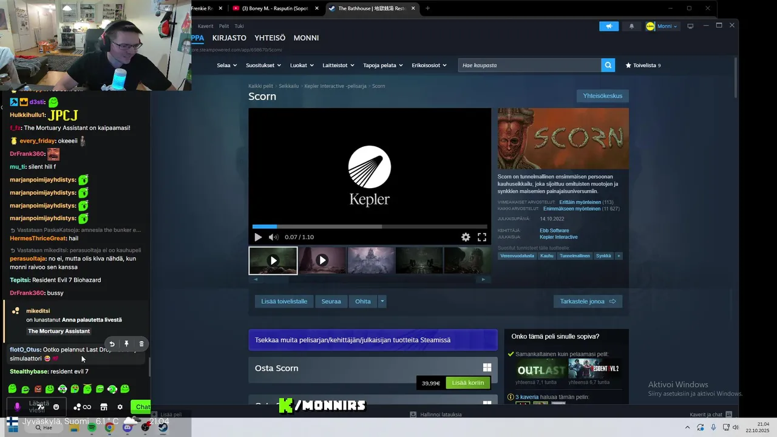
Task: Open the video settings gear
Action: (466, 237)
